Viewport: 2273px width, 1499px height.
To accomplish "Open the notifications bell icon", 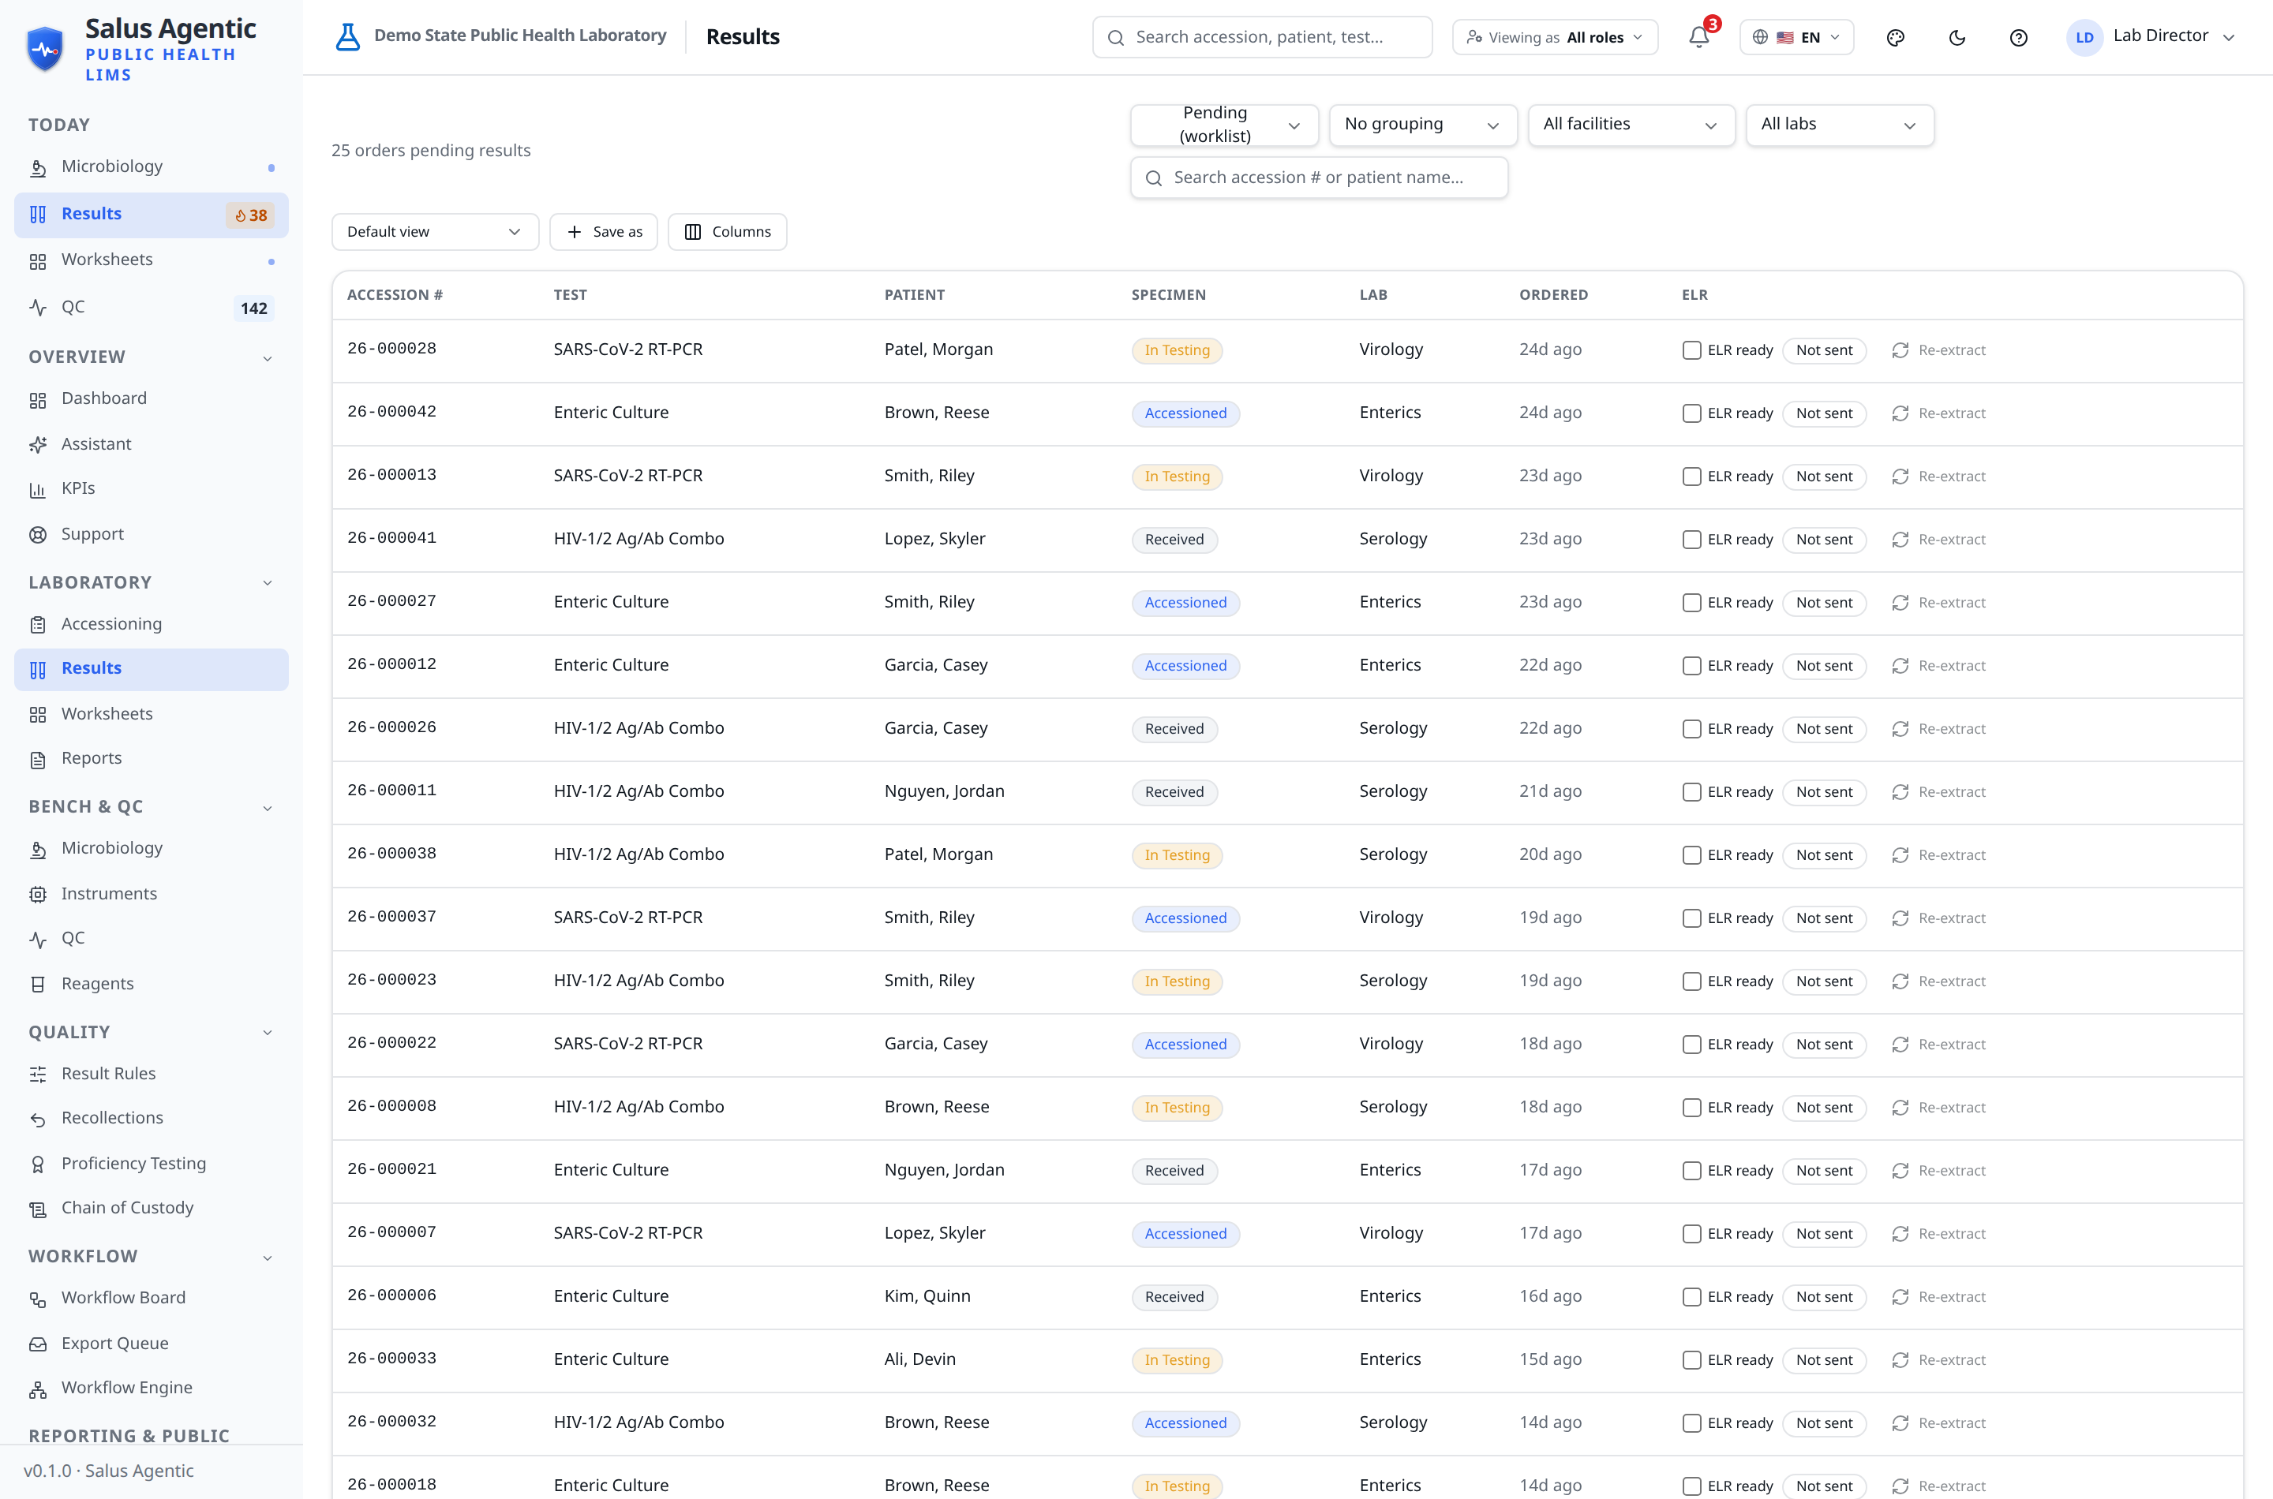I will [x=1698, y=37].
